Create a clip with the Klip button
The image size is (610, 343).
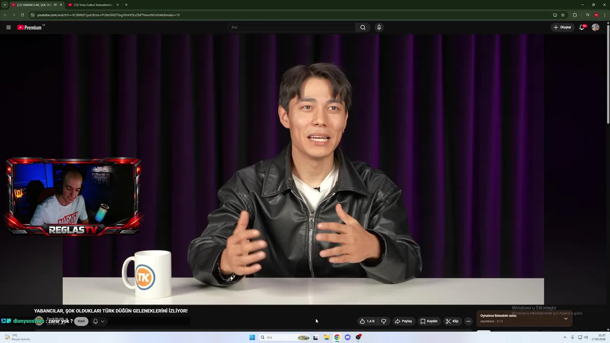coord(452,321)
